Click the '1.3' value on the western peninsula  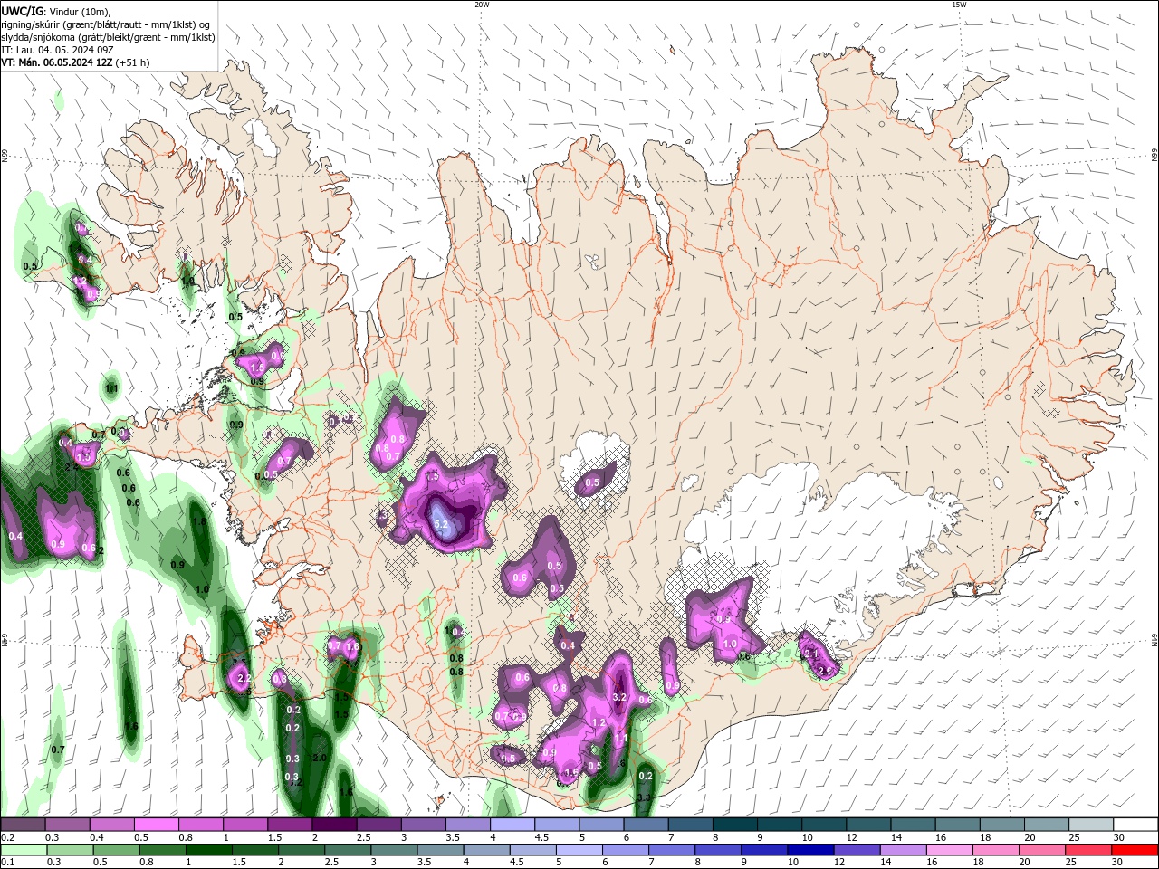84,458
